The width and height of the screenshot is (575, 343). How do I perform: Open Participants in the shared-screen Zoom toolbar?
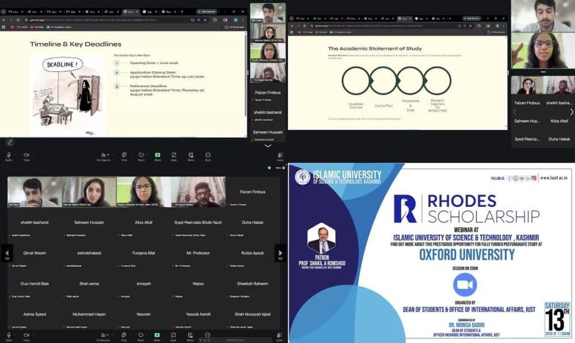[103, 156]
